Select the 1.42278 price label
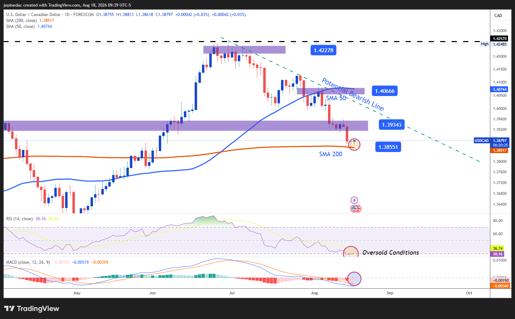The height and width of the screenshot is (319, 515). pyautogui.click(x=323, y=50)
